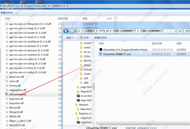Sort by 类型 column in front window
Screen dimensions: 190x129
(179, 44)
